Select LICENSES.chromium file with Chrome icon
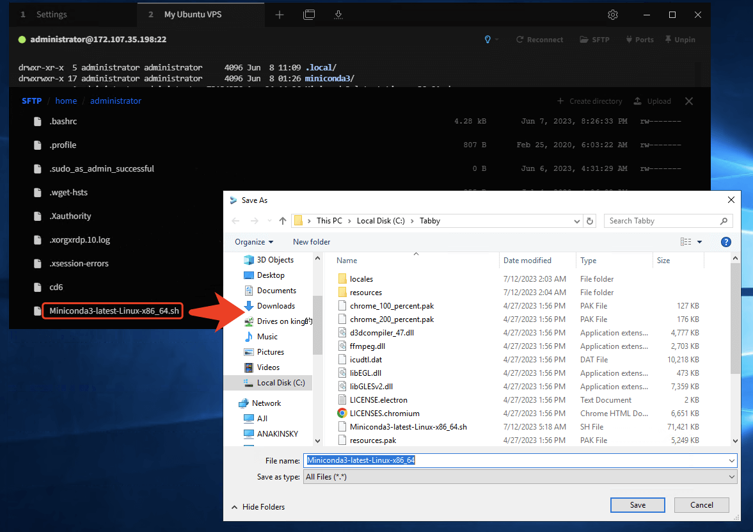753x532 pixels. point(384,414)
